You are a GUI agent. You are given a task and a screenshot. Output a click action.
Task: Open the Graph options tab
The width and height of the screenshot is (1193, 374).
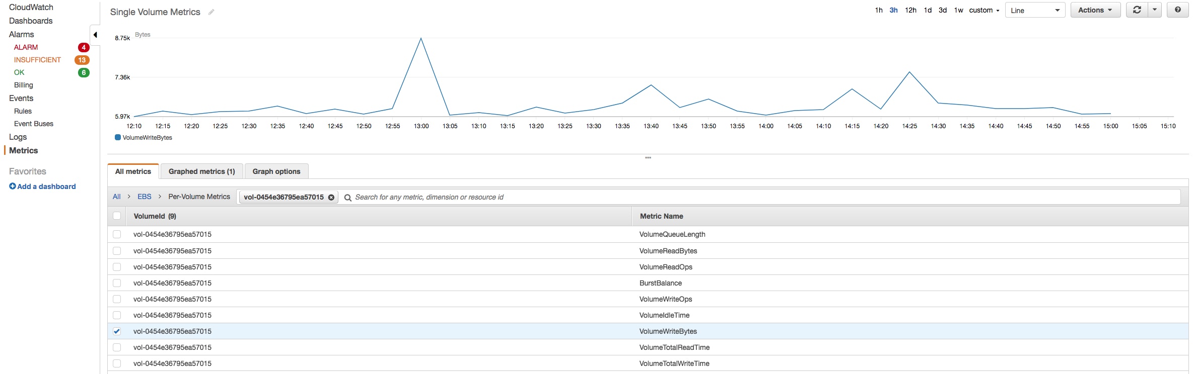click(276, 171)
